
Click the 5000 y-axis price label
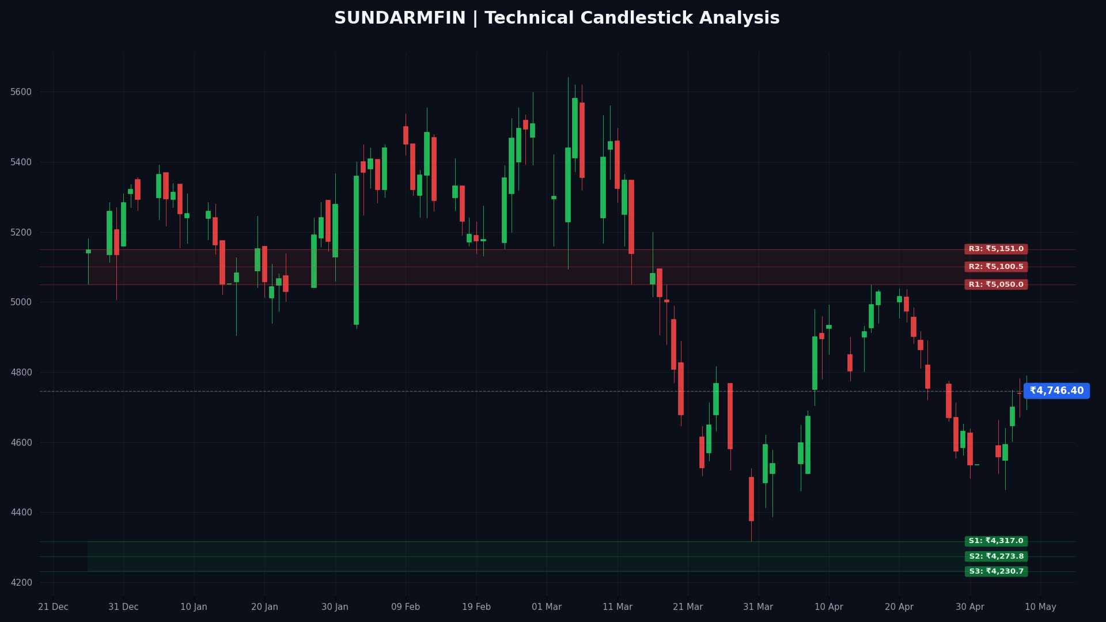pos(21,302)
